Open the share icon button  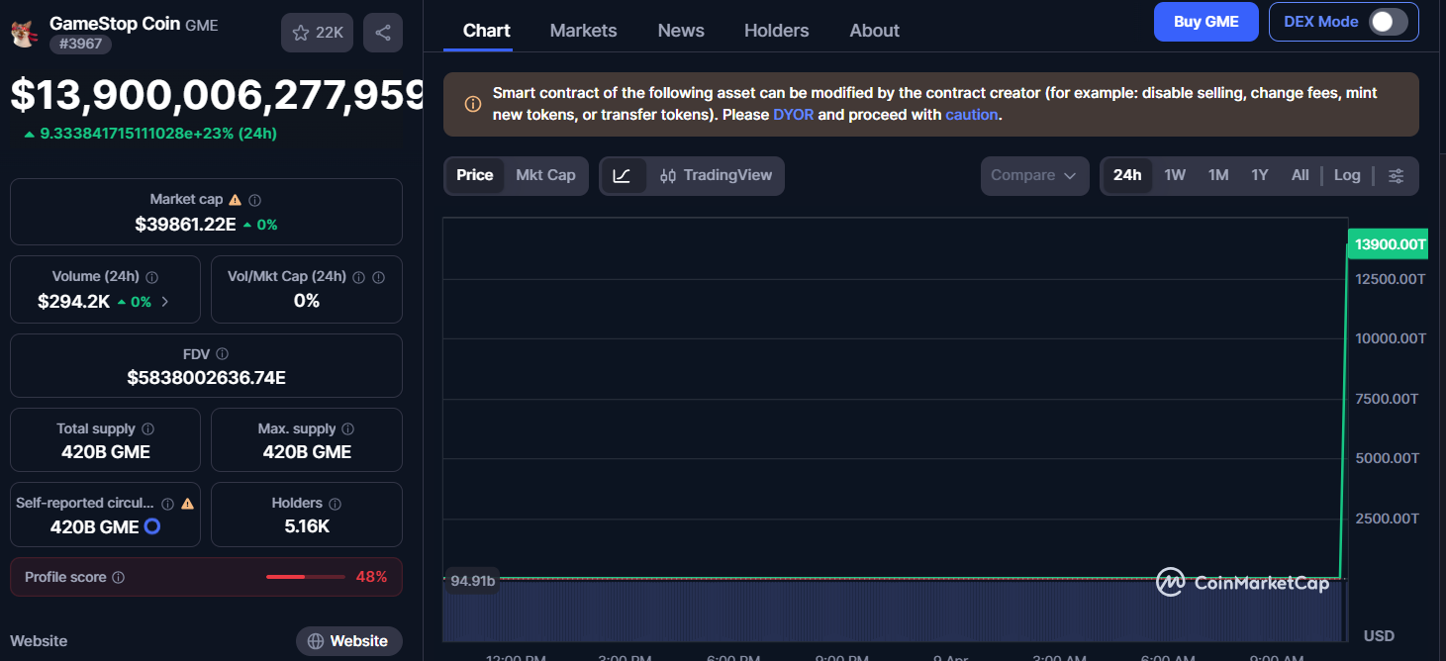point(383,33)
